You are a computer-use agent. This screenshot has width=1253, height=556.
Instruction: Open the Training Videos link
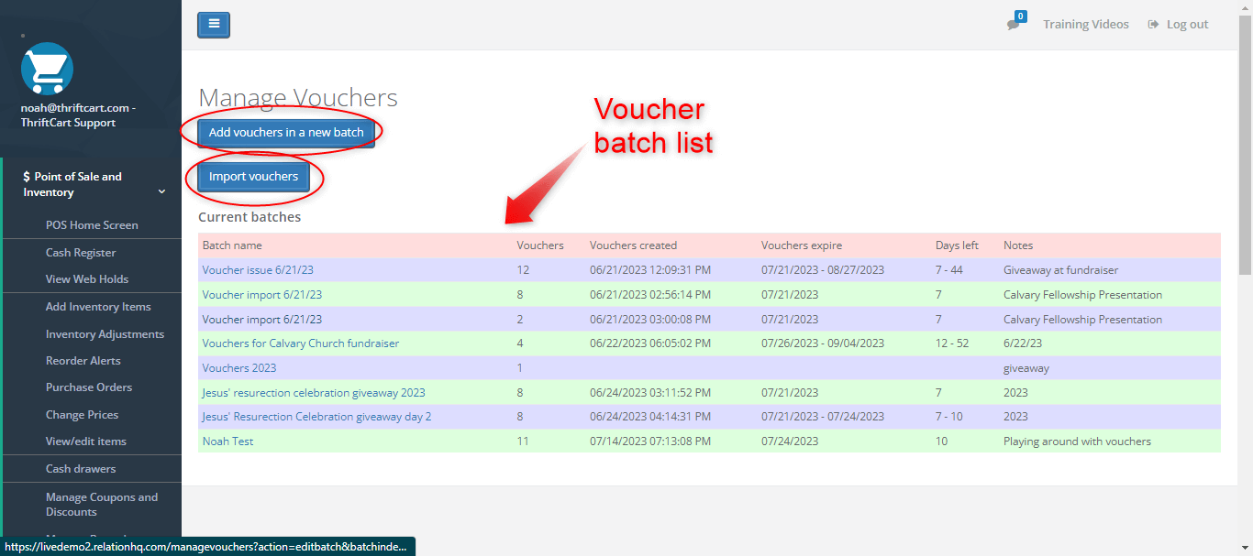click(1086, 24)
